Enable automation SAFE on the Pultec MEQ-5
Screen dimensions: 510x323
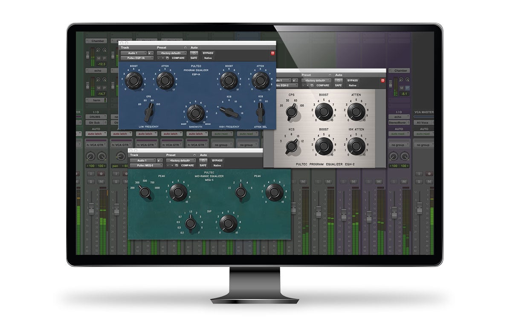[x=203, y=166]
